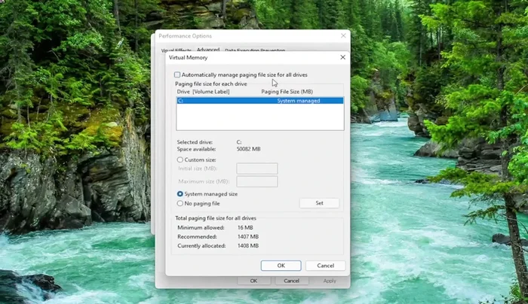Screen dimensions: 528x304
Task: Select the Custom size radio option
Action: [180, 160]
